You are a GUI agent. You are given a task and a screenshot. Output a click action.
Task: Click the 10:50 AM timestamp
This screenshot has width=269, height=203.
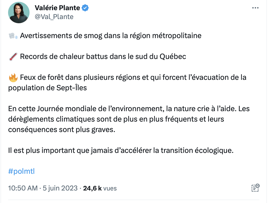pos(23,188)
